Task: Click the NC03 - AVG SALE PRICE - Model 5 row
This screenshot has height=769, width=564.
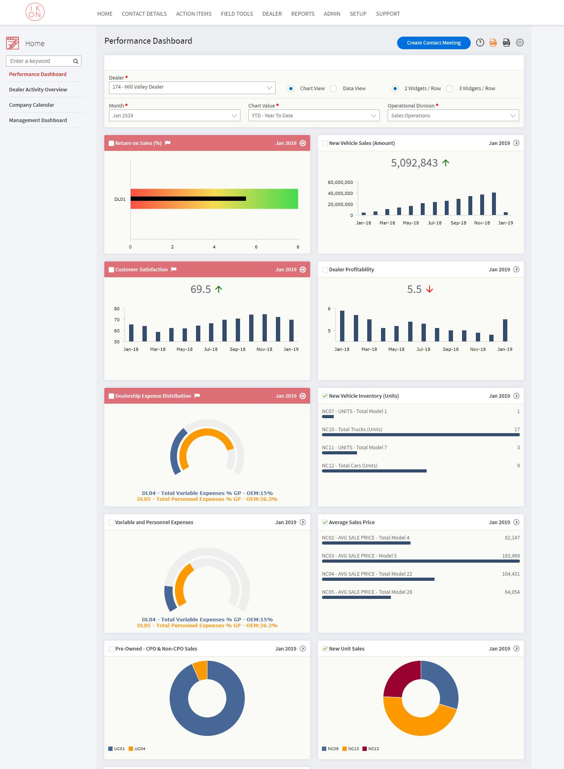Action: coord(421,558)
